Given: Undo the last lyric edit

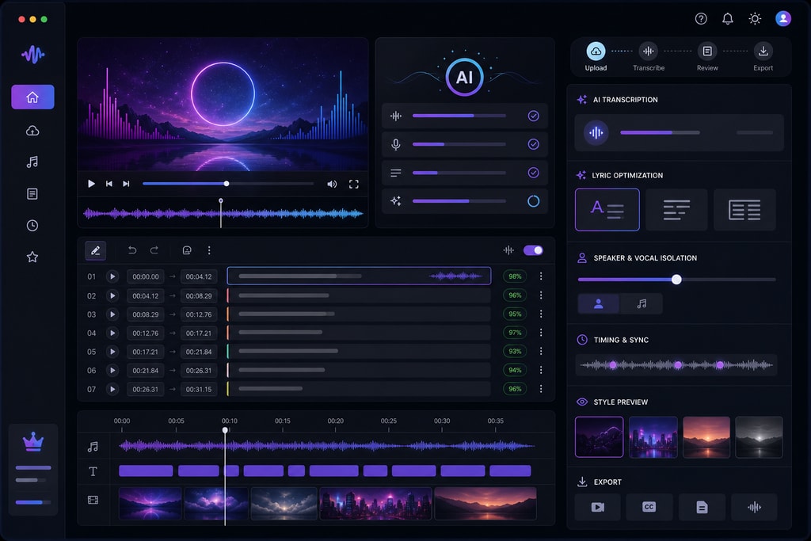Looking at the screenshot, I should pyautogui.click(x=132, y=250).
